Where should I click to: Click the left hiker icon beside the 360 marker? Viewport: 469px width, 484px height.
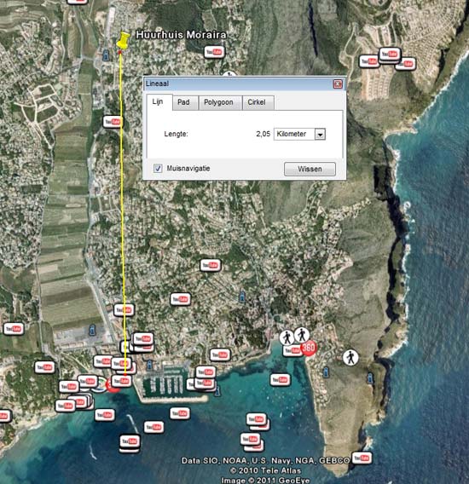pos(287,337)
